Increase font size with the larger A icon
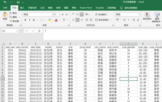Image resolution: width=162 pixels, height=102 pixels. [x=63, y=14]
